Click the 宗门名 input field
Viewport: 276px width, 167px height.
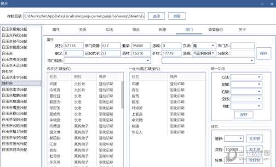pos(242,46)
